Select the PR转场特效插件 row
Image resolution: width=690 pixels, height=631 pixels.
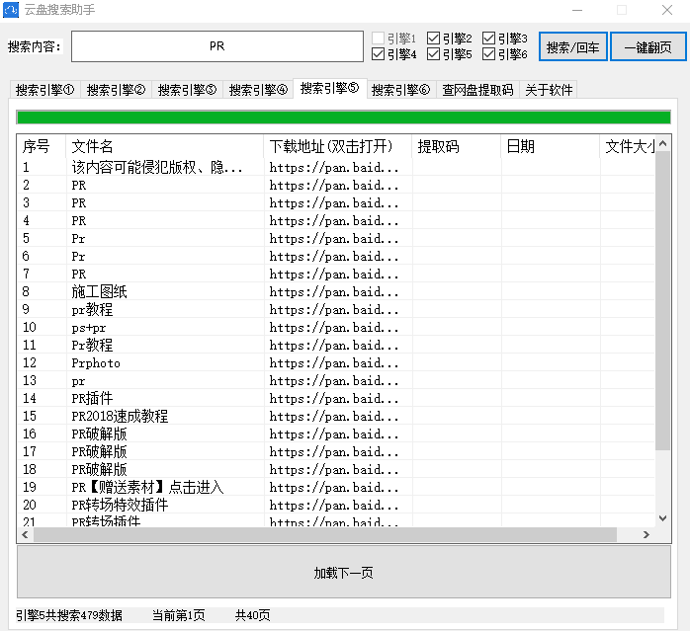pyautogui.click(x=336, y=505)
